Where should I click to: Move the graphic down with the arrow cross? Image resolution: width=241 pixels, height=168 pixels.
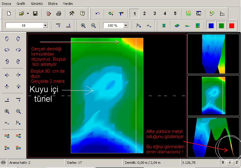pos(18,86)
